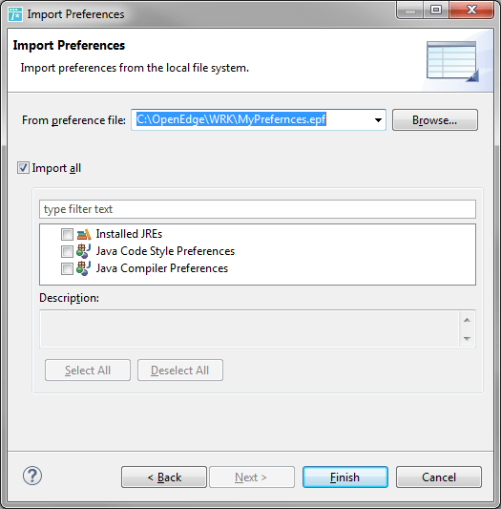Uncheck the Import all checkbox
The width and height of the screenshot is (501, 509).
(23, 168)
